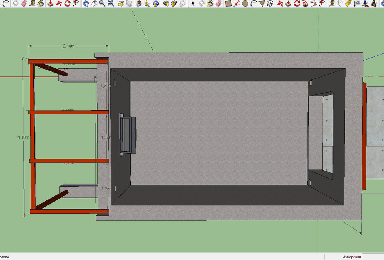384x260 pixels.
Task: Activate the Circle drawing tool
Action: pos(245,3)
